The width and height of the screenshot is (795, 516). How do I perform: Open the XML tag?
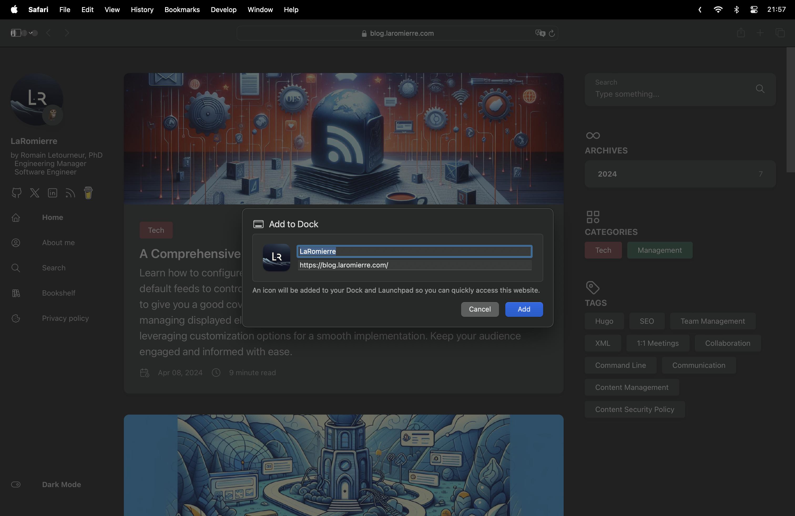(603, 343)
